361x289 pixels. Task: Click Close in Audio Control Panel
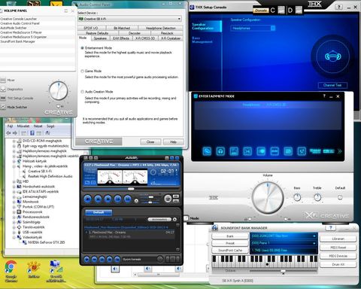point(150,141)
